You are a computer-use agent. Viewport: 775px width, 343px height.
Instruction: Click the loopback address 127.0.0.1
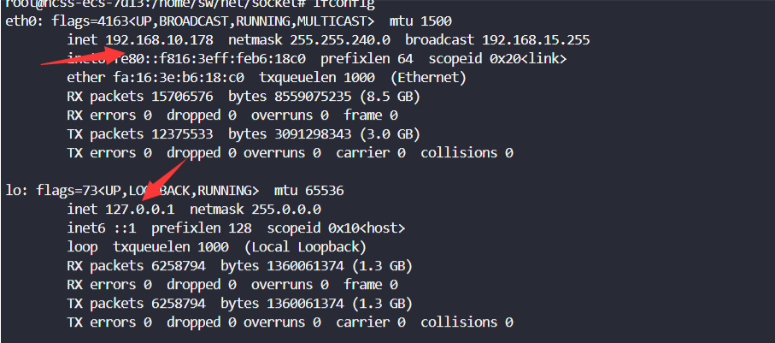140,210
